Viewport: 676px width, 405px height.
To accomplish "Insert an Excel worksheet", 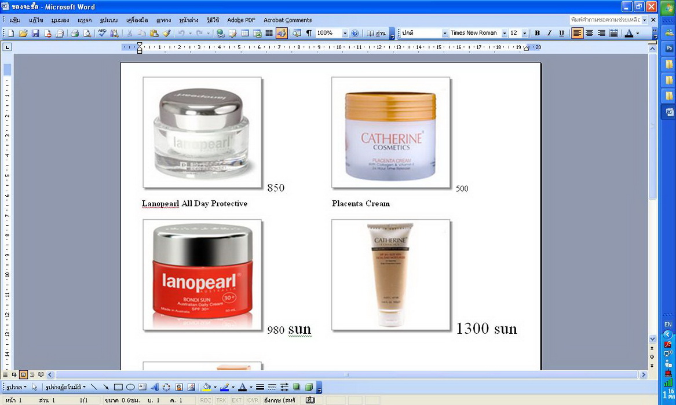I will 257,33.
